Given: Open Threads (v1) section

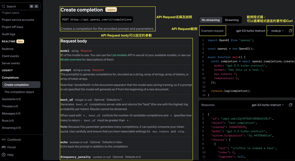Looking at the screenshot, I should (x=10, y=106).
